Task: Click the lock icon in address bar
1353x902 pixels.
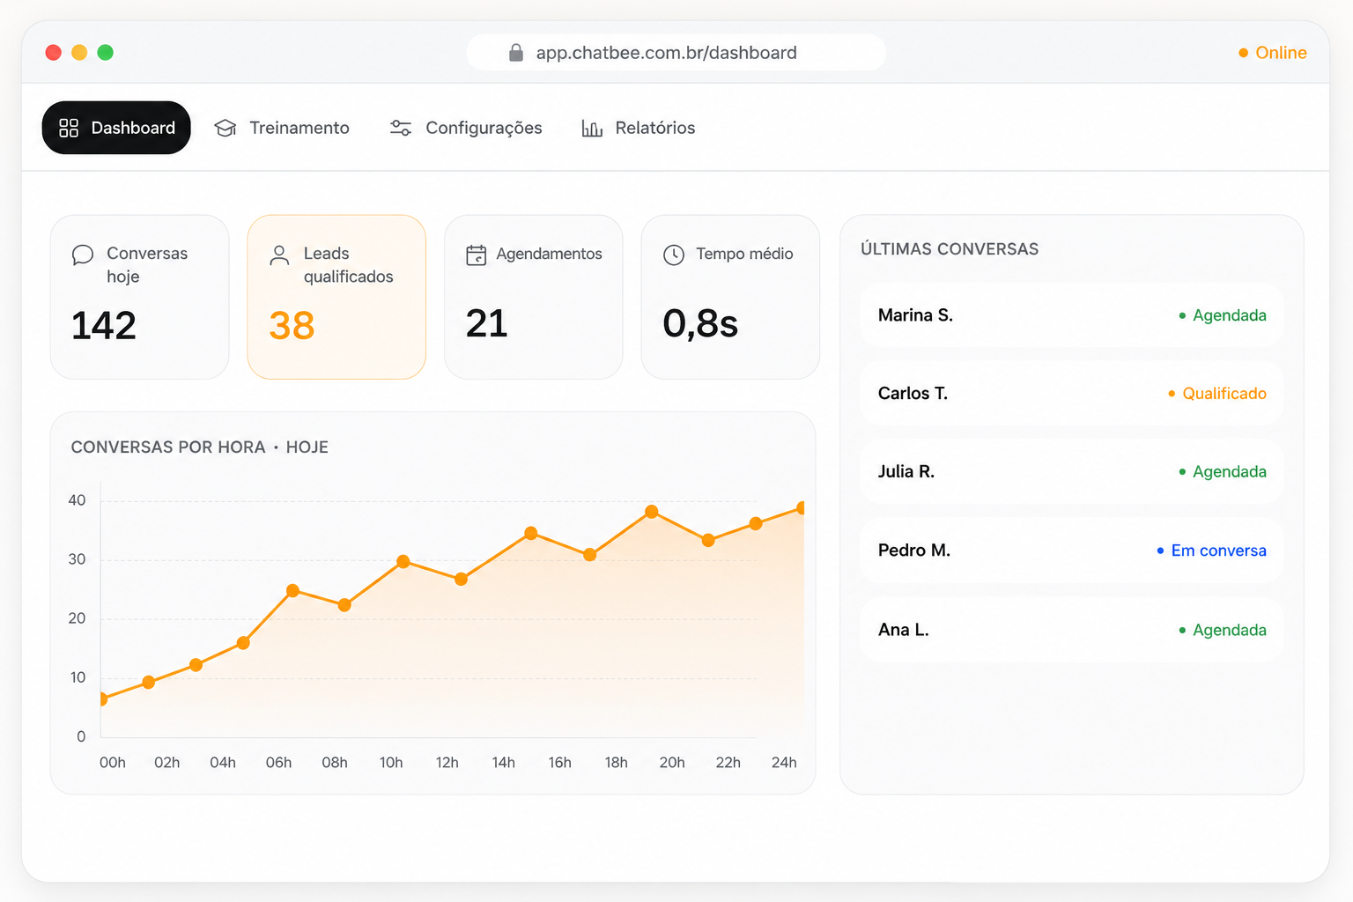Action: coord(516,53)
